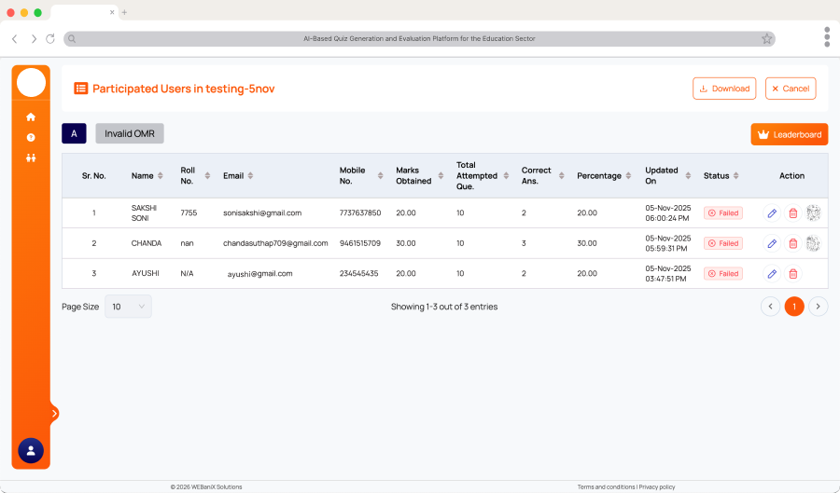Image resolution: width=840 pixels, height=493 pixels.
Task: Open the users icon in sidebar
Action: click(x=31, y=157)
